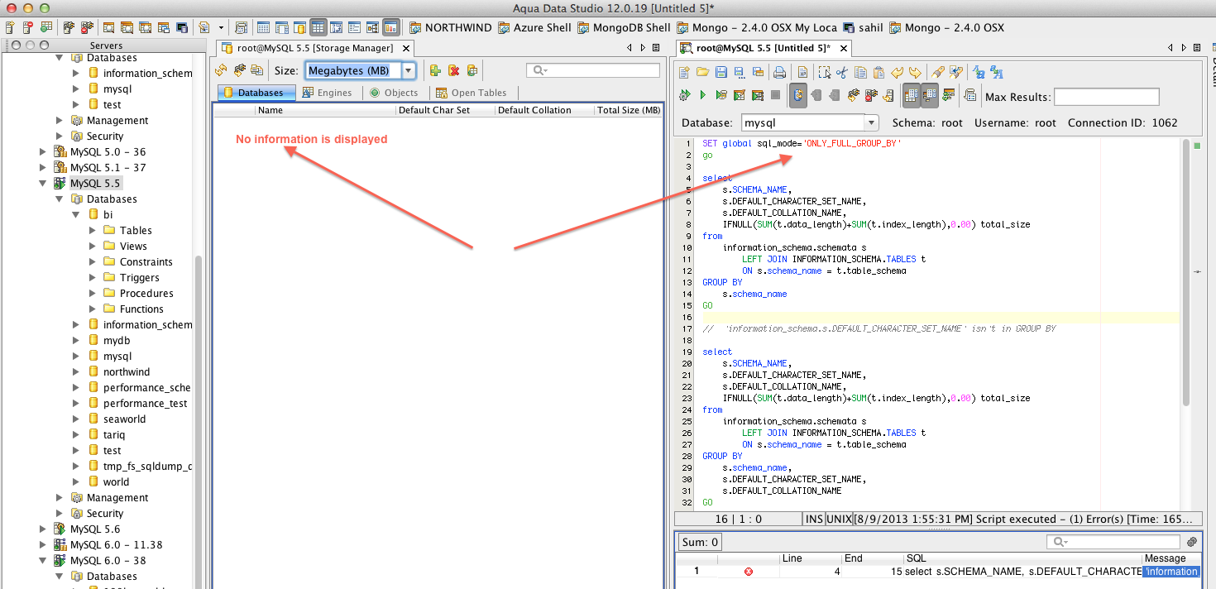
Task: Click the results pane search field
Action: point(1114,542)
